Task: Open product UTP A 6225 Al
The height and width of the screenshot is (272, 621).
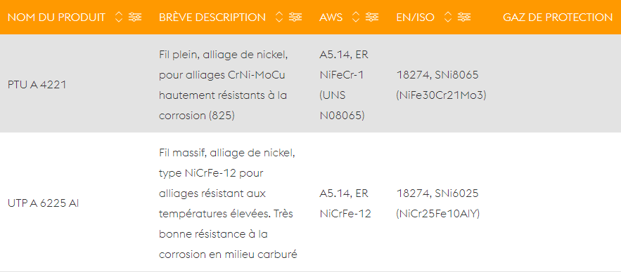Action: click(43, 204)
